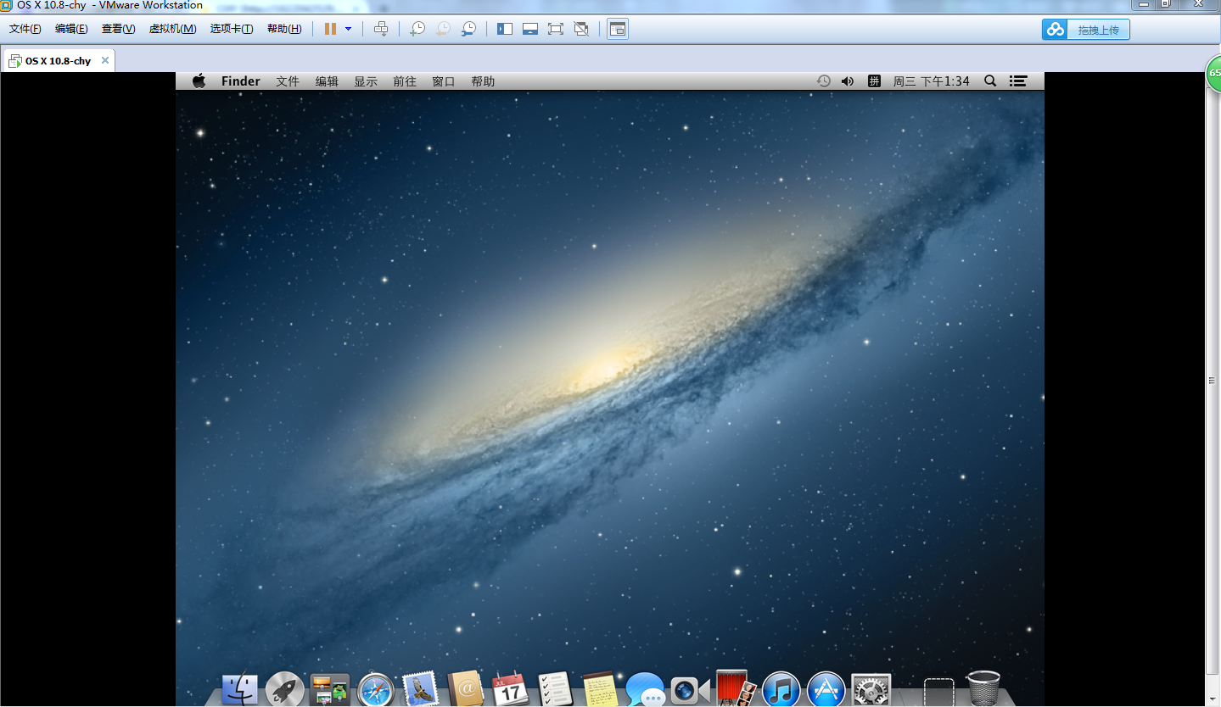This screenshot has width=1221, height=707.
Task: Open System Preferences from the Dock
Action: (x=871, y=690)
